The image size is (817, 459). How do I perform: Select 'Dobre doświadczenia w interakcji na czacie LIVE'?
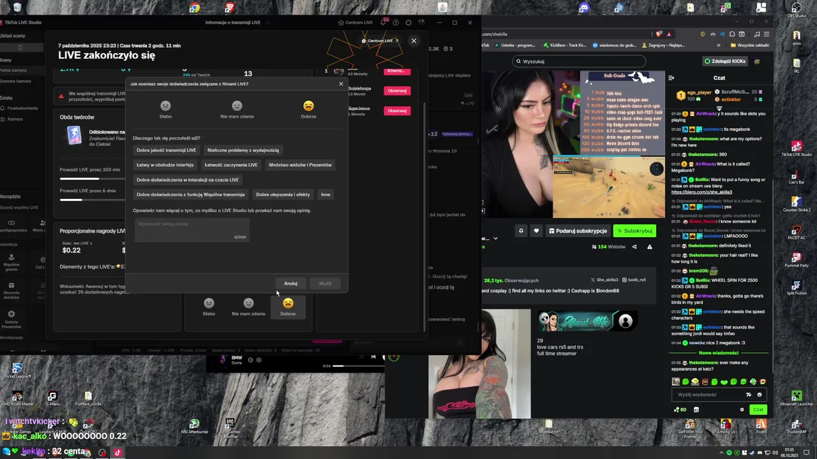coord(188,180)
